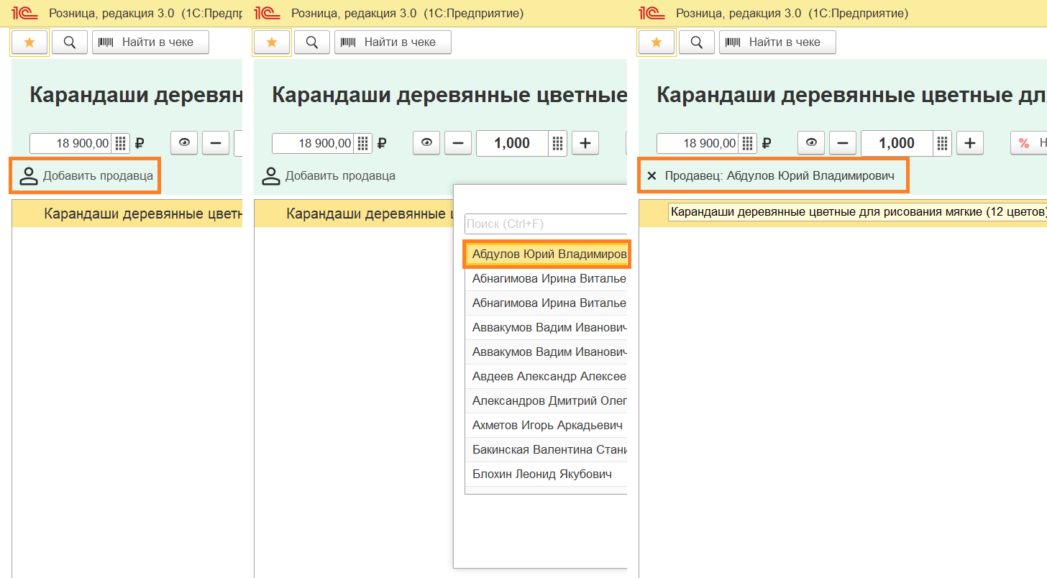Choose Ахметов Игорь Аркадьевич in seller list

(x=547, y=426)
